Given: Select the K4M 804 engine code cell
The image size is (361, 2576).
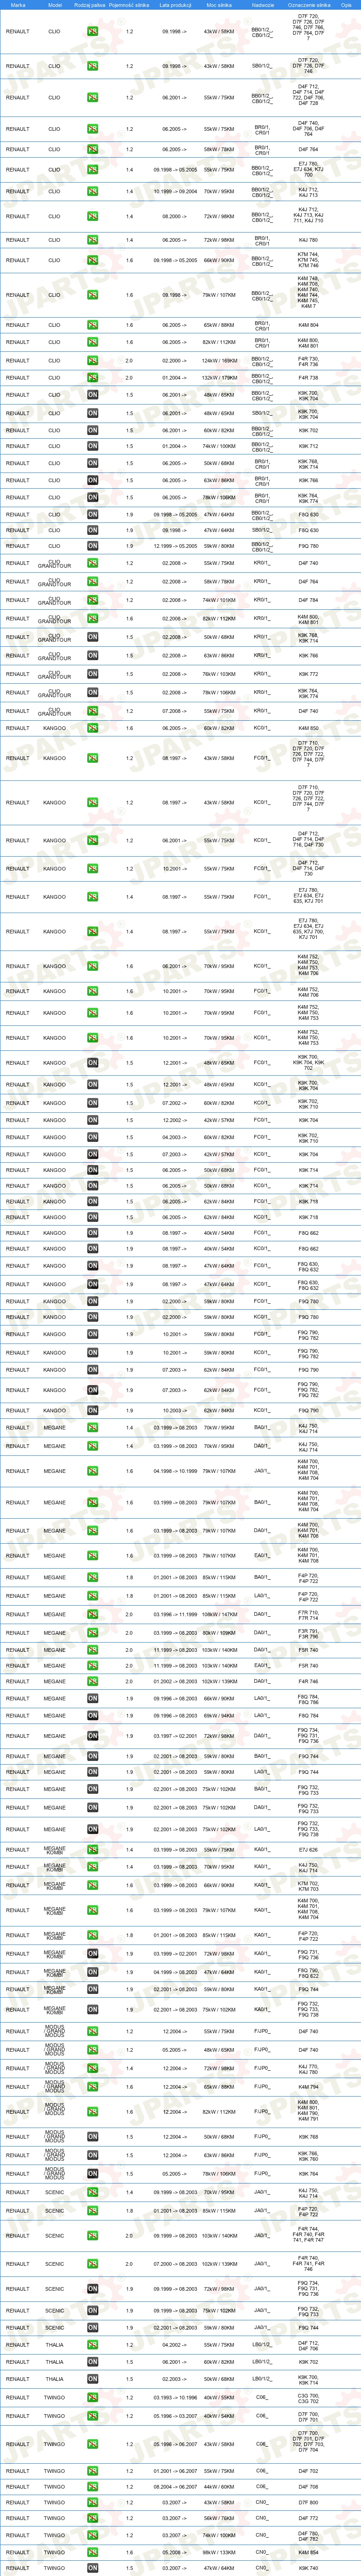Looking at the screenshot, I should pos(308,325).
